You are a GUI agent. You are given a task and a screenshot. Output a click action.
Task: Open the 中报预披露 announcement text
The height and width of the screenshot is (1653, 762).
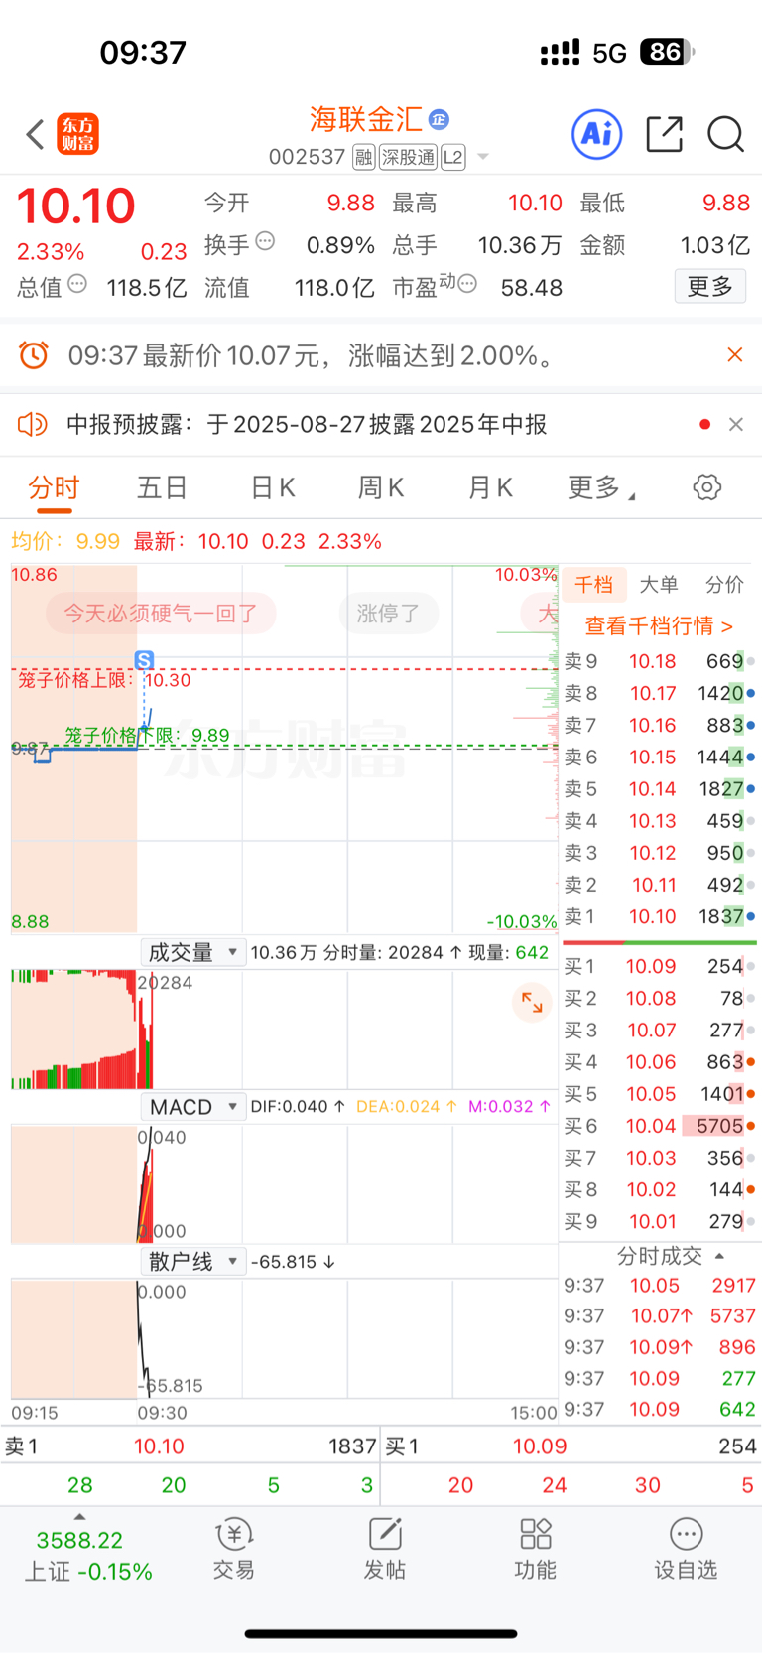(307, 425)
